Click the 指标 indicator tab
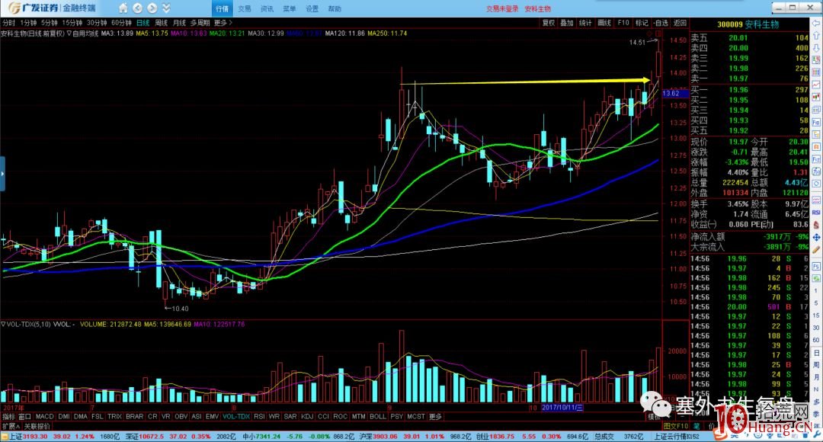823x442 pixels. 9,417
